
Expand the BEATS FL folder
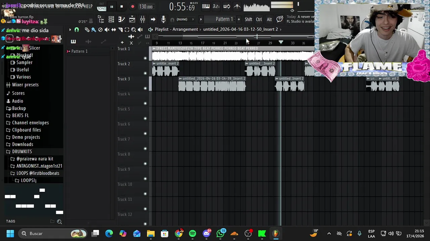coord(20,115)
